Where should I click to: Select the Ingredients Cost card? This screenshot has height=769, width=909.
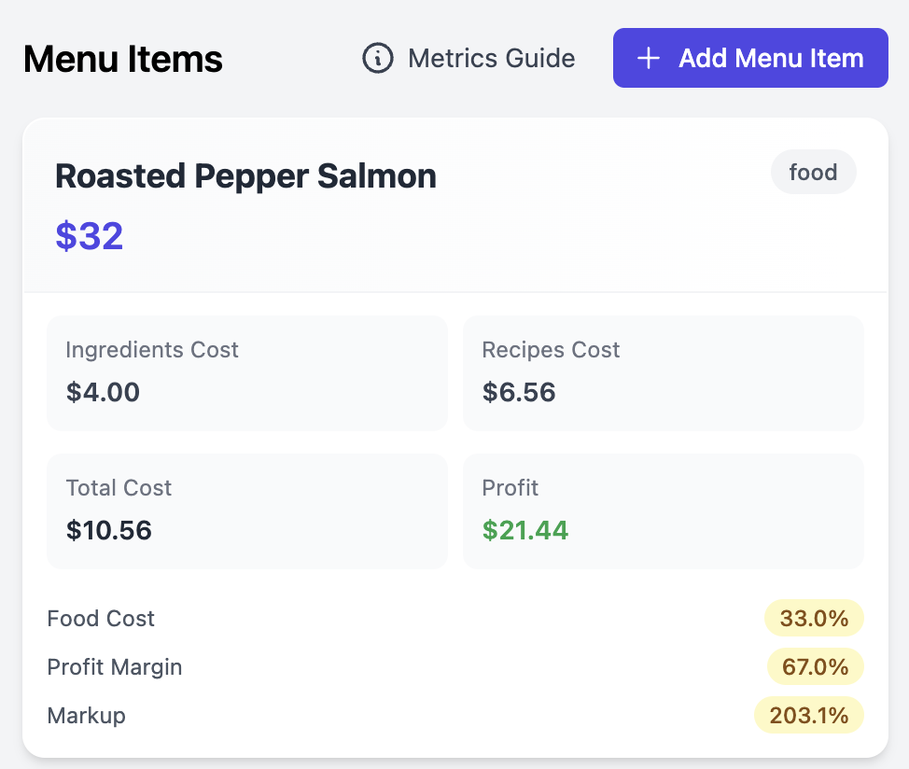click(x=246, y=372)
